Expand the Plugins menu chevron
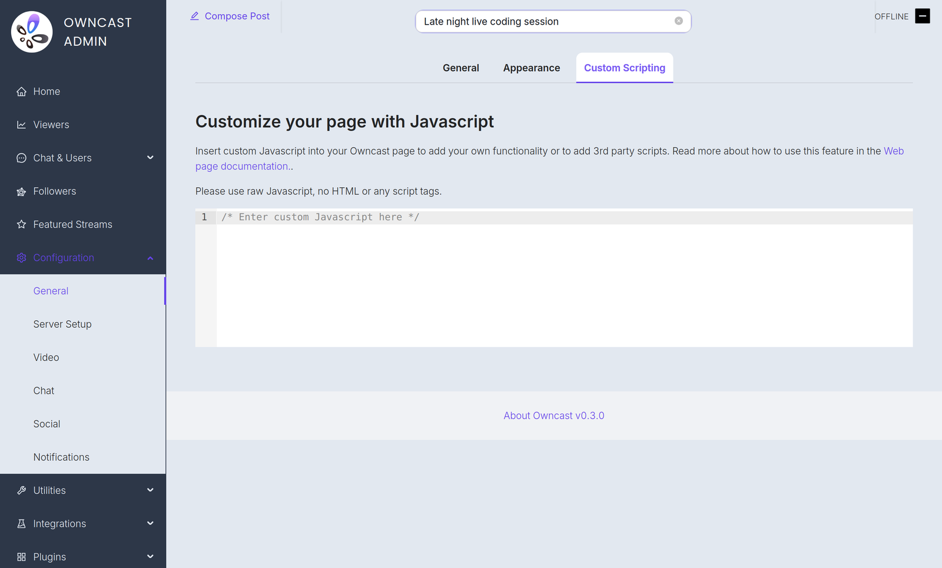This screenshot has height=568, width=942. pyautogui.click(x=150, y=557)
